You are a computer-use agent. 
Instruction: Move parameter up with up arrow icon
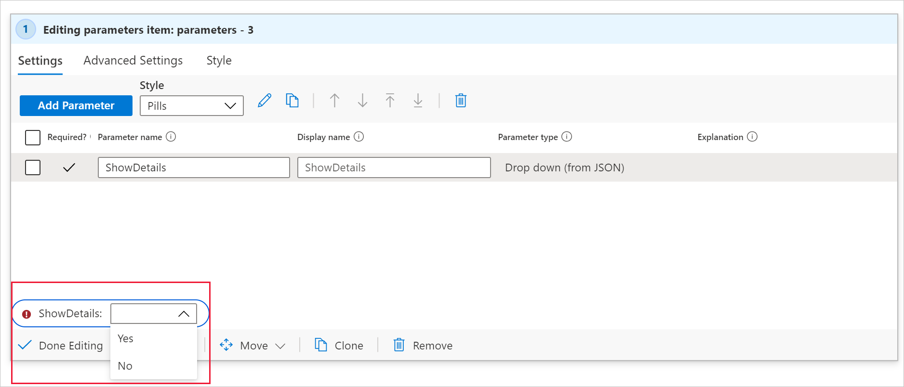[334, 101]
